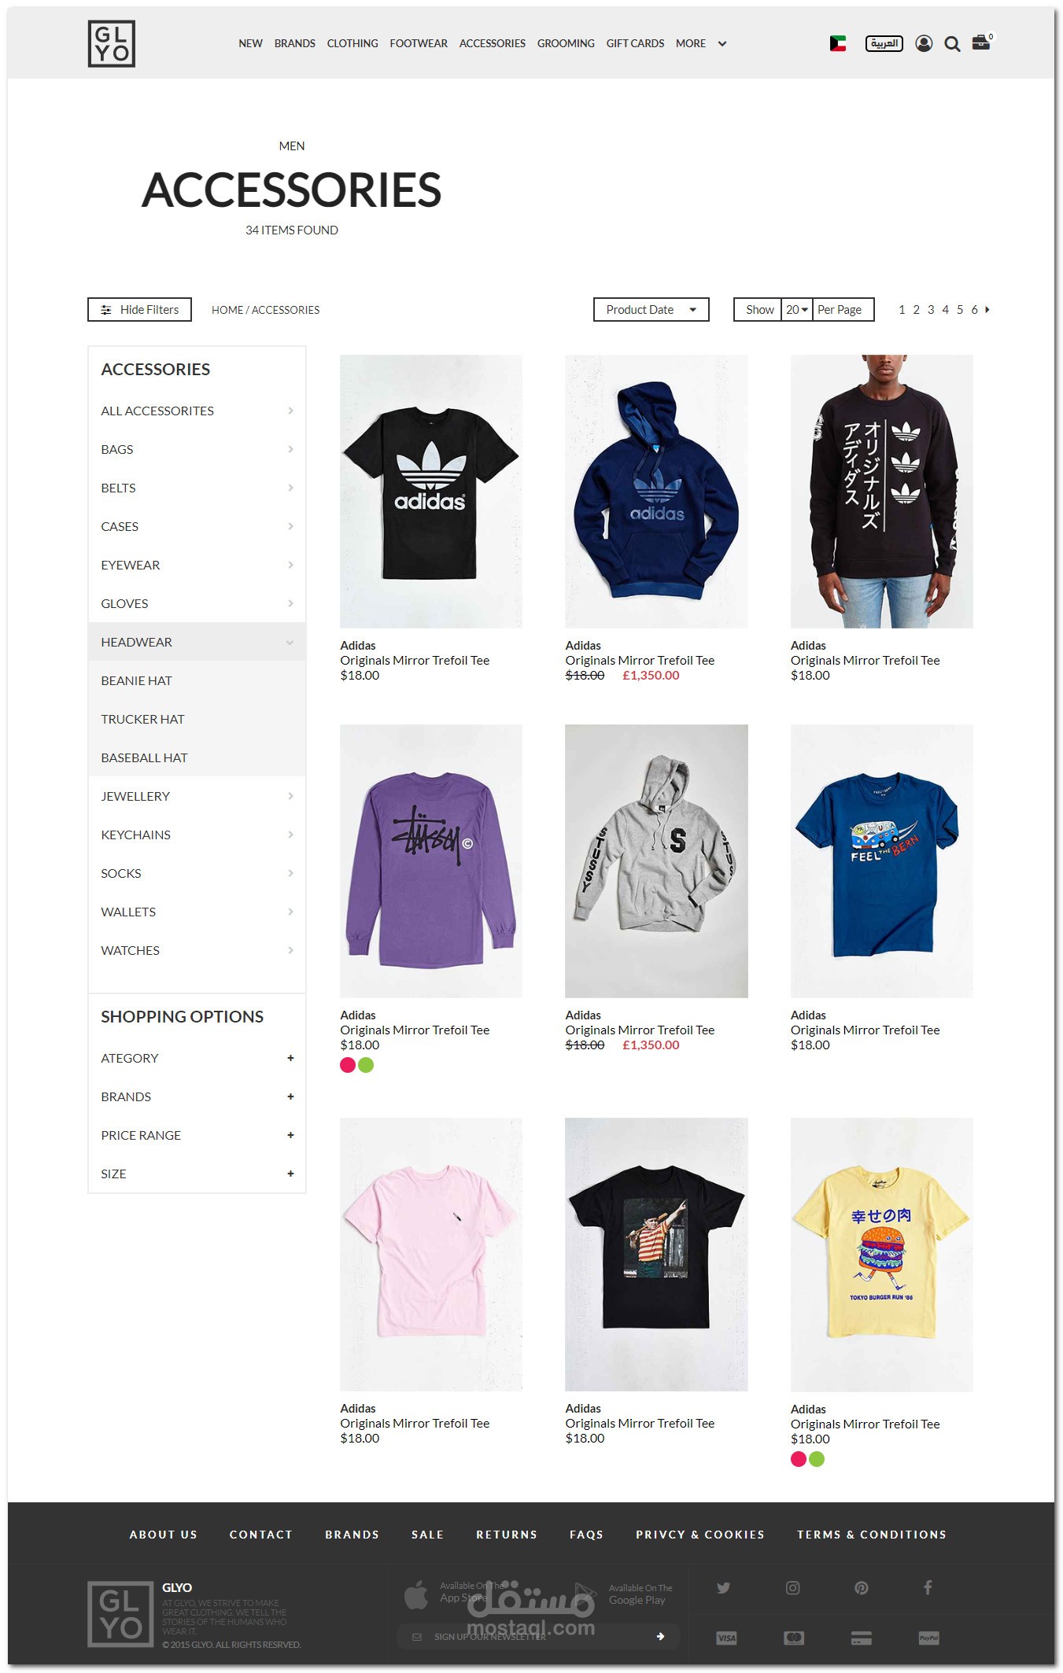This screenshot has width=1063, height=1673.
Task: Go to results page 3
Action: point(931,310)
